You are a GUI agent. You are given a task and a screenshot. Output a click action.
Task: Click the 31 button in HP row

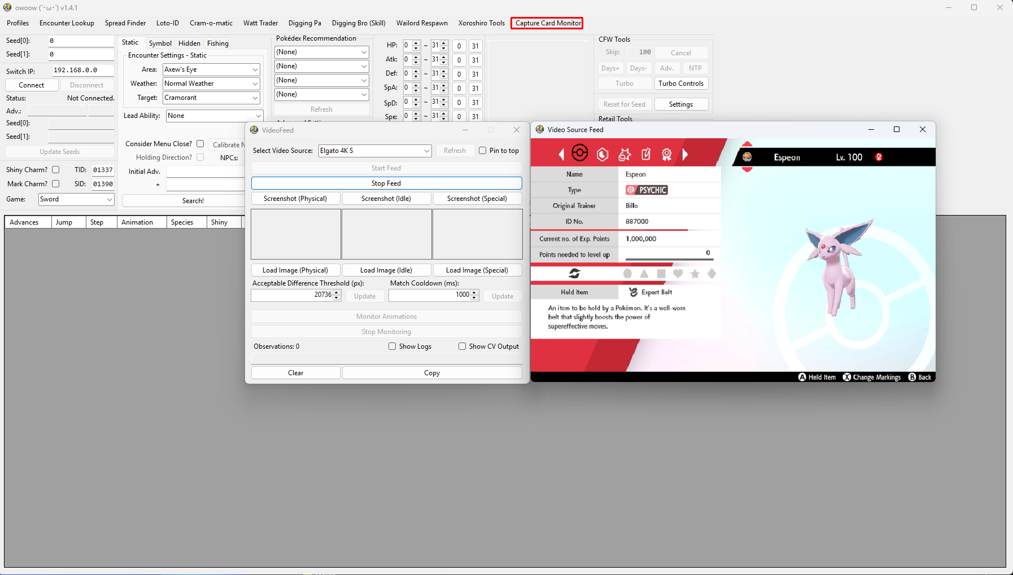tap(475, 46)
